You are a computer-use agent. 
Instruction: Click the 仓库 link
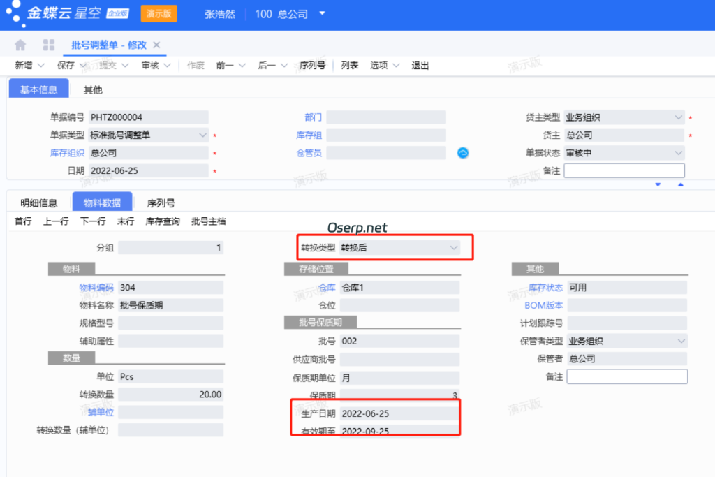pyautogui.click(x=326, y=287)
